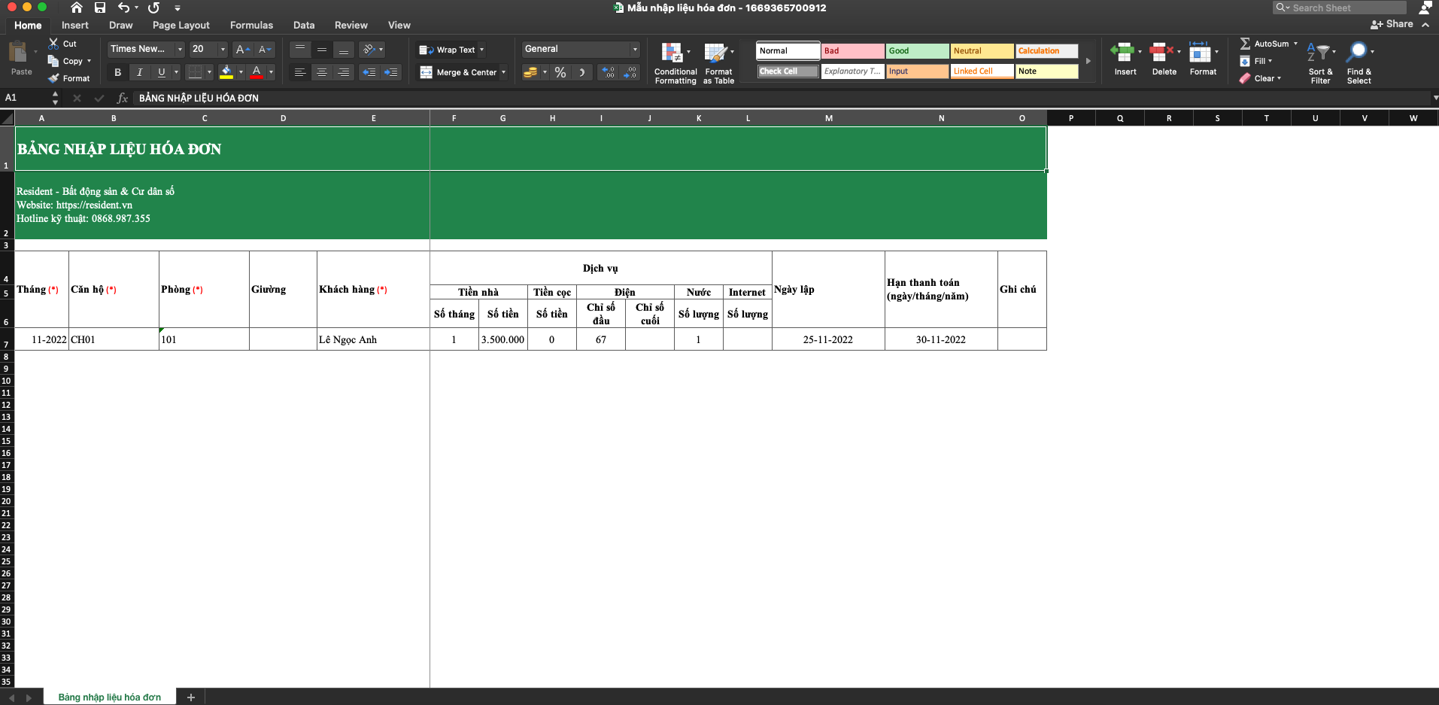
Task: Apply the yellow fill color swatch
Action: click(226, 72)
